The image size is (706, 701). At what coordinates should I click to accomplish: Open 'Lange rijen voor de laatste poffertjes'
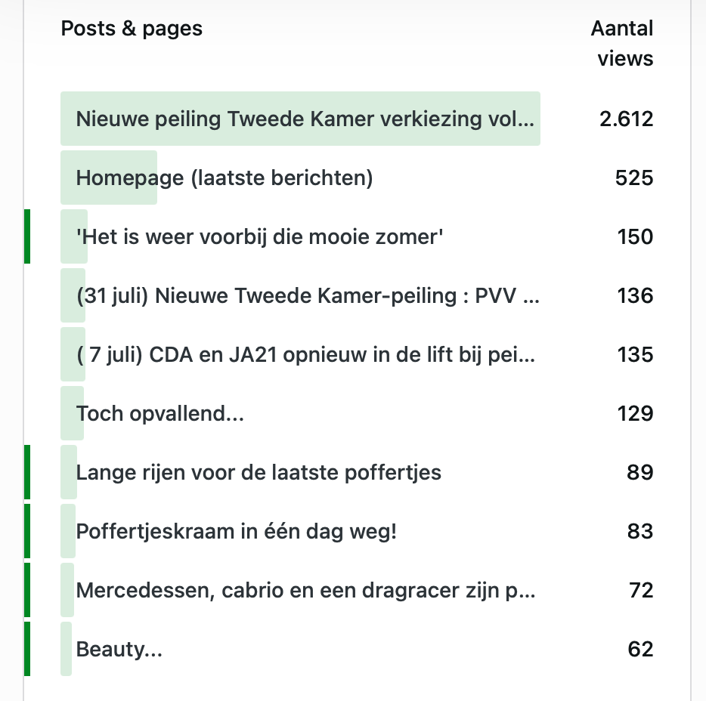259,473
